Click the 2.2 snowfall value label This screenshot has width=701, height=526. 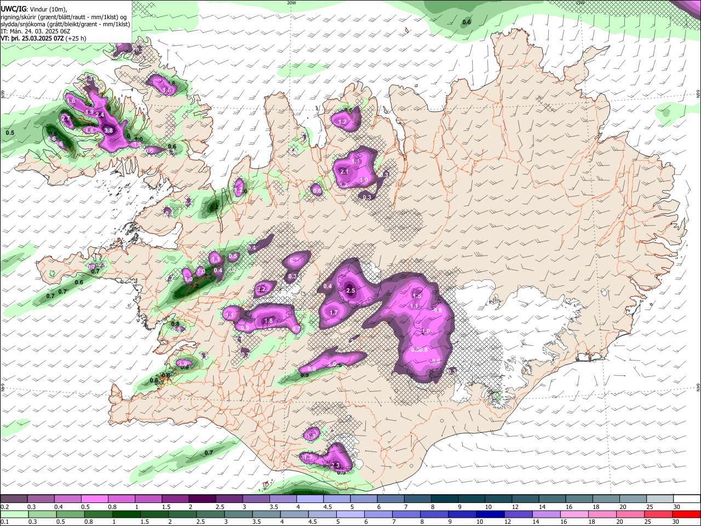[x=261, y=289]
